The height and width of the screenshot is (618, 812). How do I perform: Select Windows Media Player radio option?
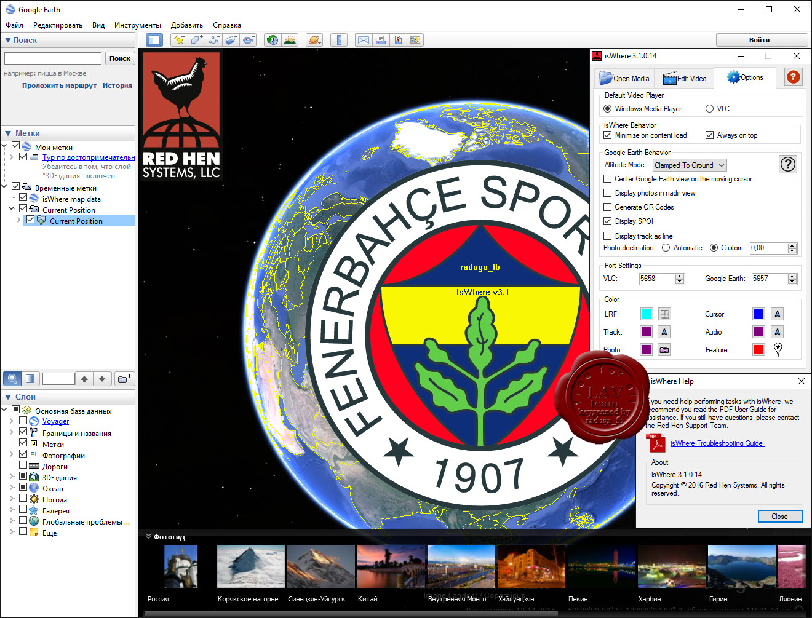click(608, 109)
